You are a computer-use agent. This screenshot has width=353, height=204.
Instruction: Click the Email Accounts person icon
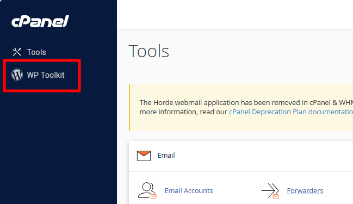(x=147, y=190)
